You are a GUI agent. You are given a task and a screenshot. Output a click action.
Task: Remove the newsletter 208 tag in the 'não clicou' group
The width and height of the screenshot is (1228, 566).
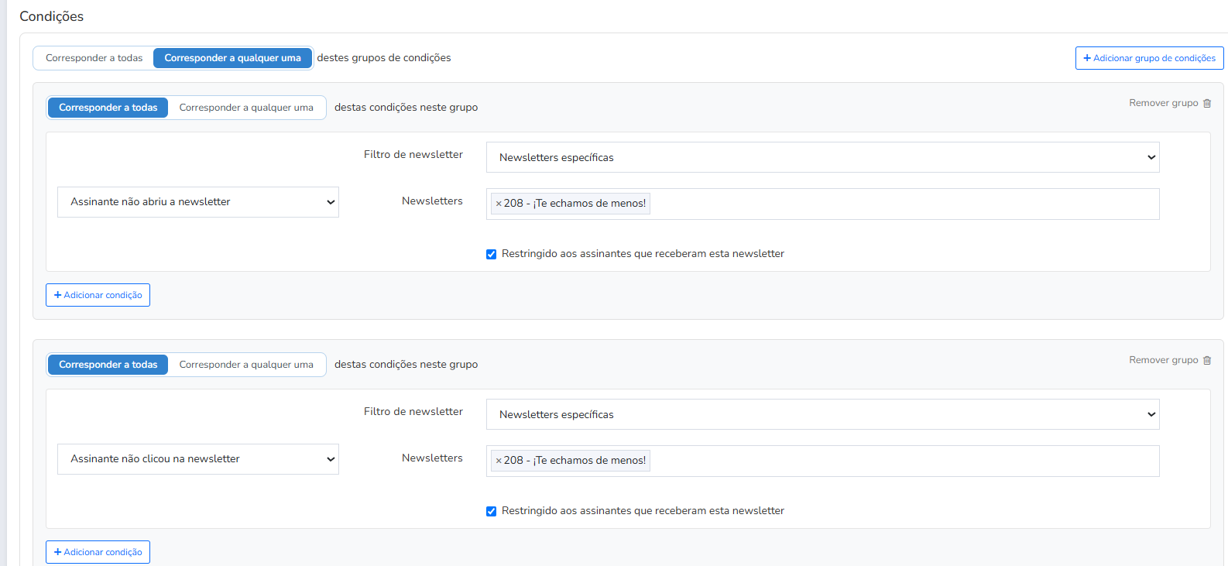(499, 461)
